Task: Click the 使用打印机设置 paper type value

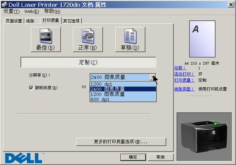Action: (x=213, y=89)
